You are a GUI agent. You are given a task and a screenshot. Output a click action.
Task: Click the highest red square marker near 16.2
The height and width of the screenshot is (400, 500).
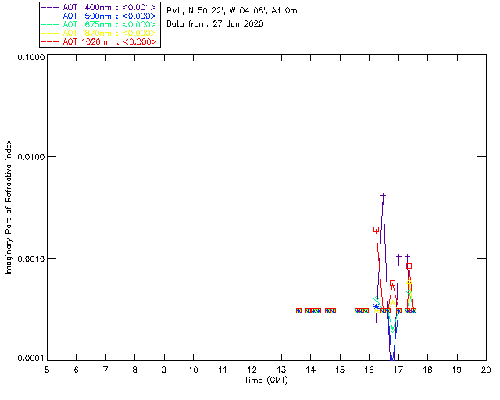click(376, 230)
